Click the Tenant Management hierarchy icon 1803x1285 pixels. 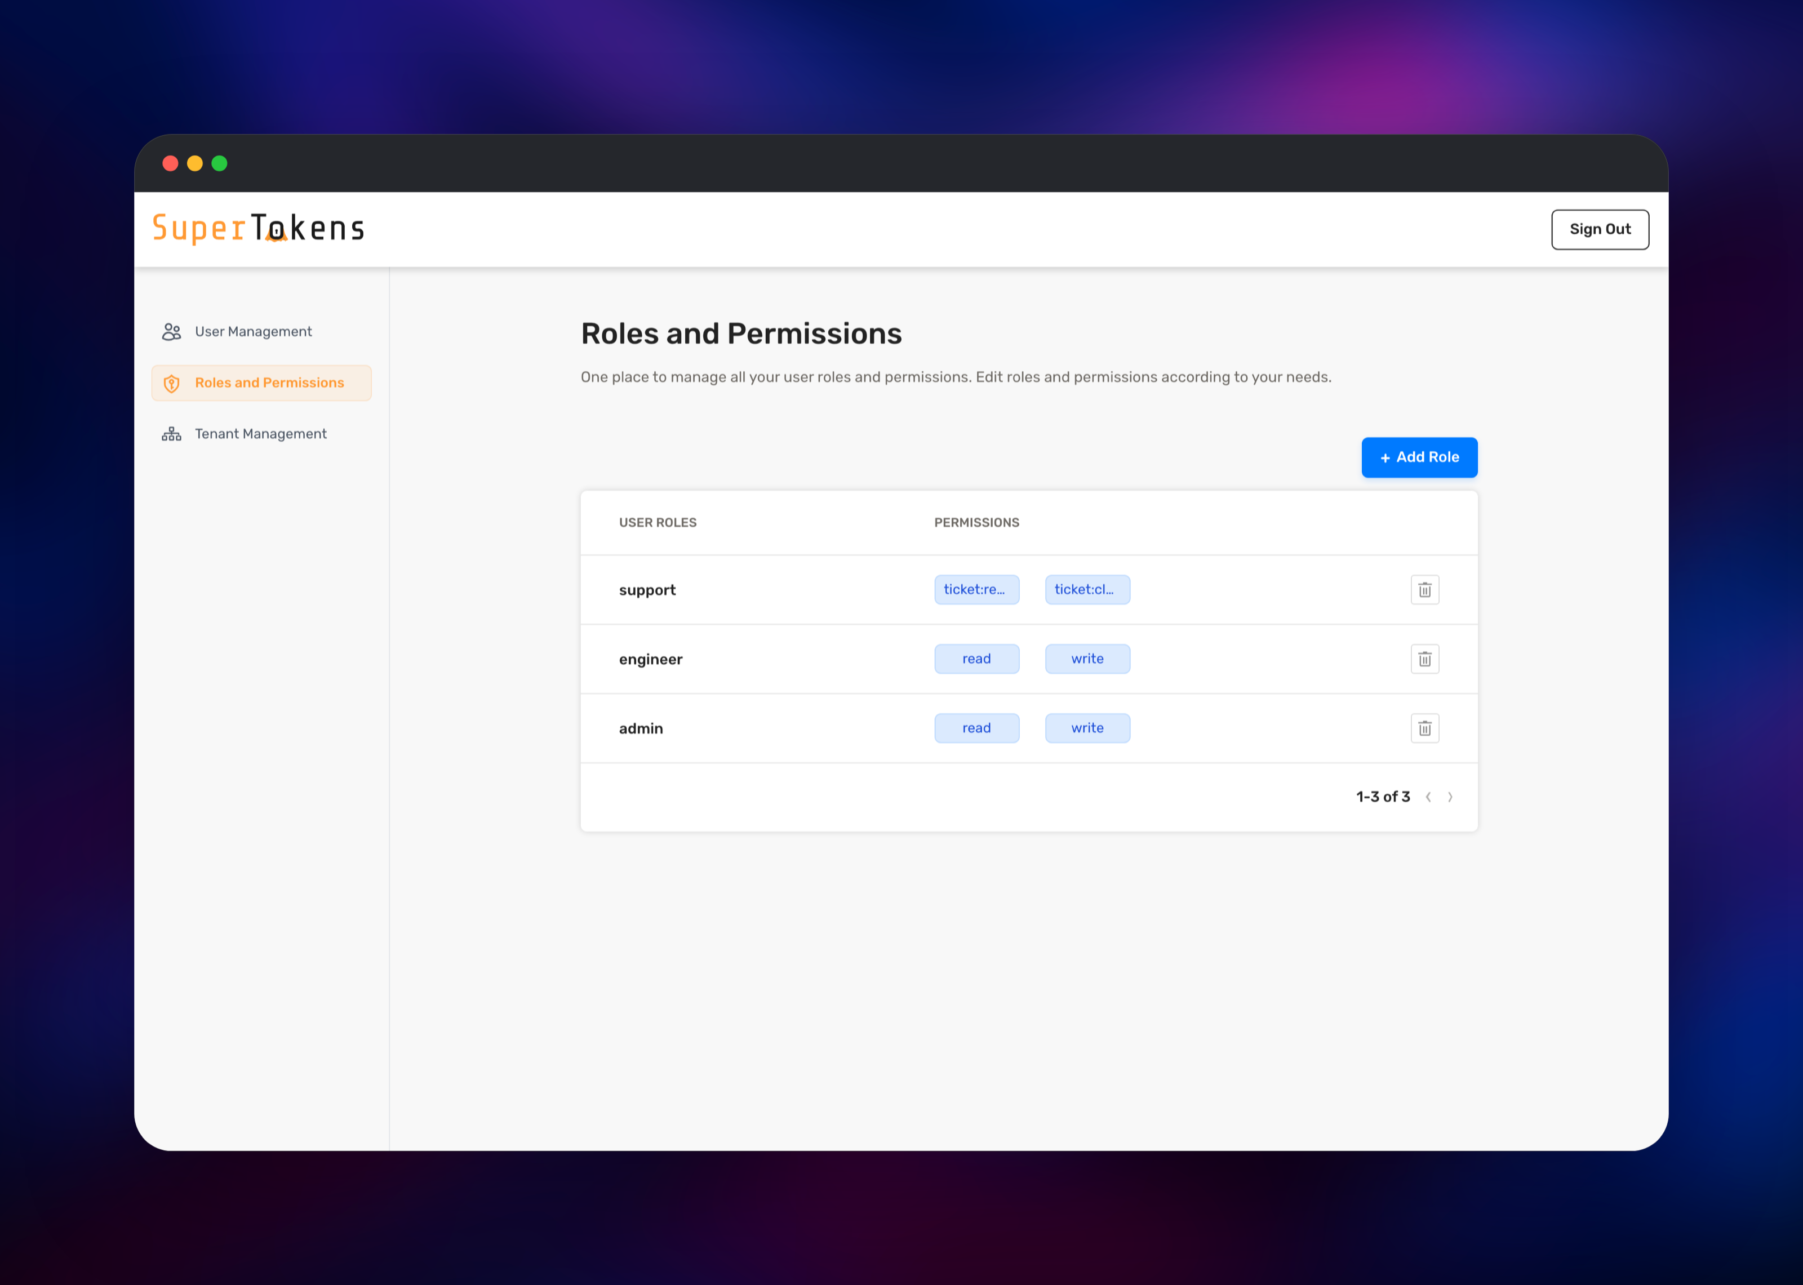pyautogui.click(x=172, y=434)
